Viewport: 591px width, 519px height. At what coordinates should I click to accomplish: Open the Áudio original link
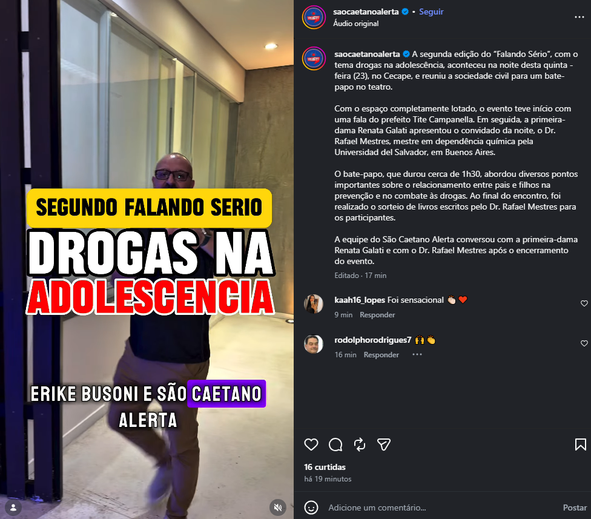[x=356, y=24]
